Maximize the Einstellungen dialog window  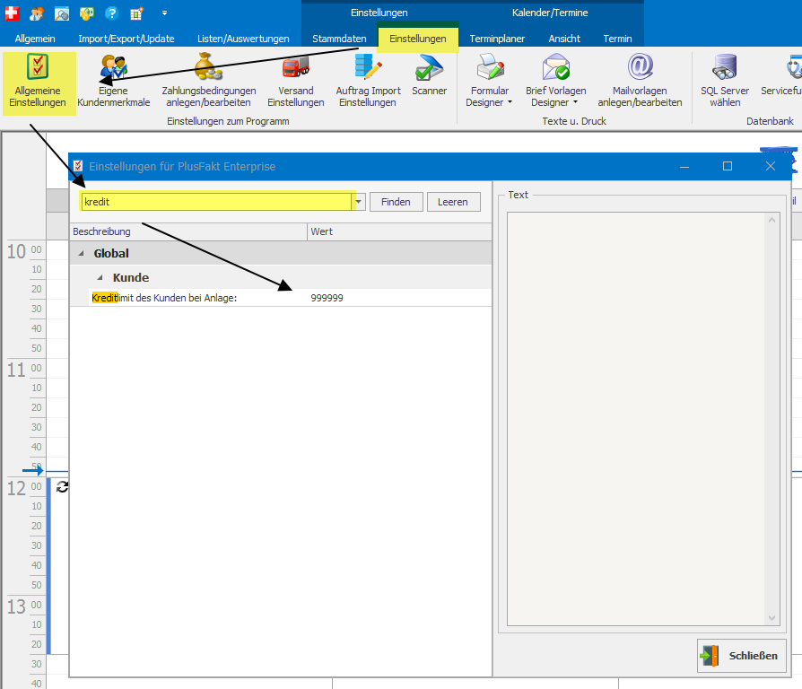(x=728, y=166)
